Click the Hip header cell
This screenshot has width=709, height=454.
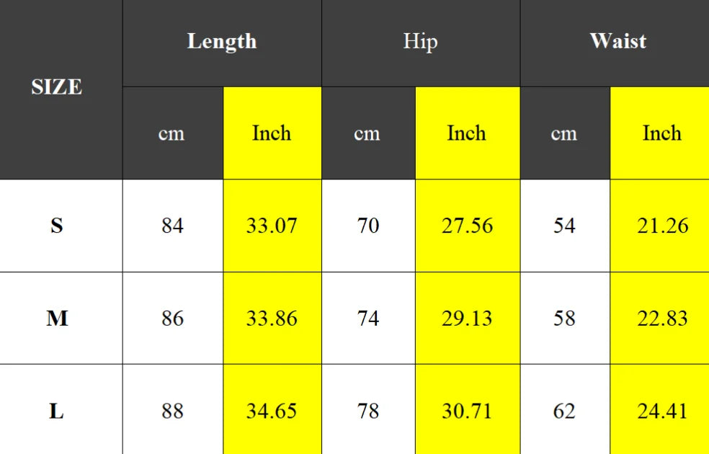[420, 42]
